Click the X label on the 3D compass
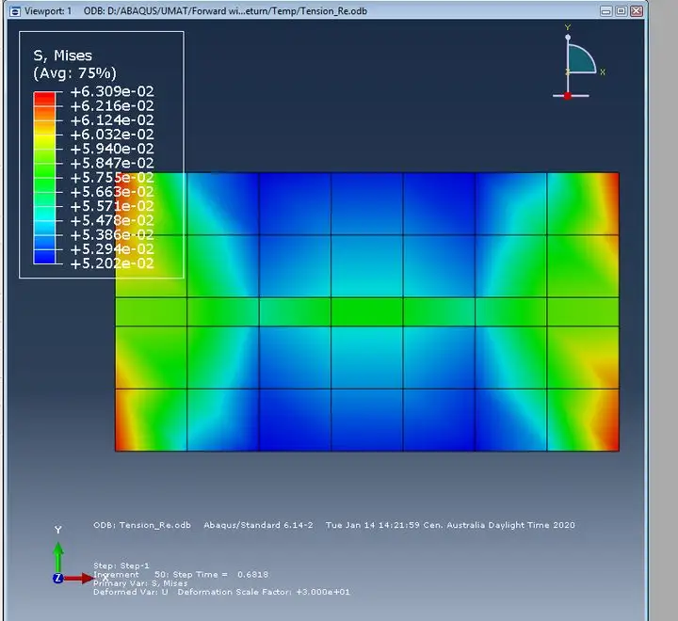Screen dimensions: 678x621 pos(603,72)
